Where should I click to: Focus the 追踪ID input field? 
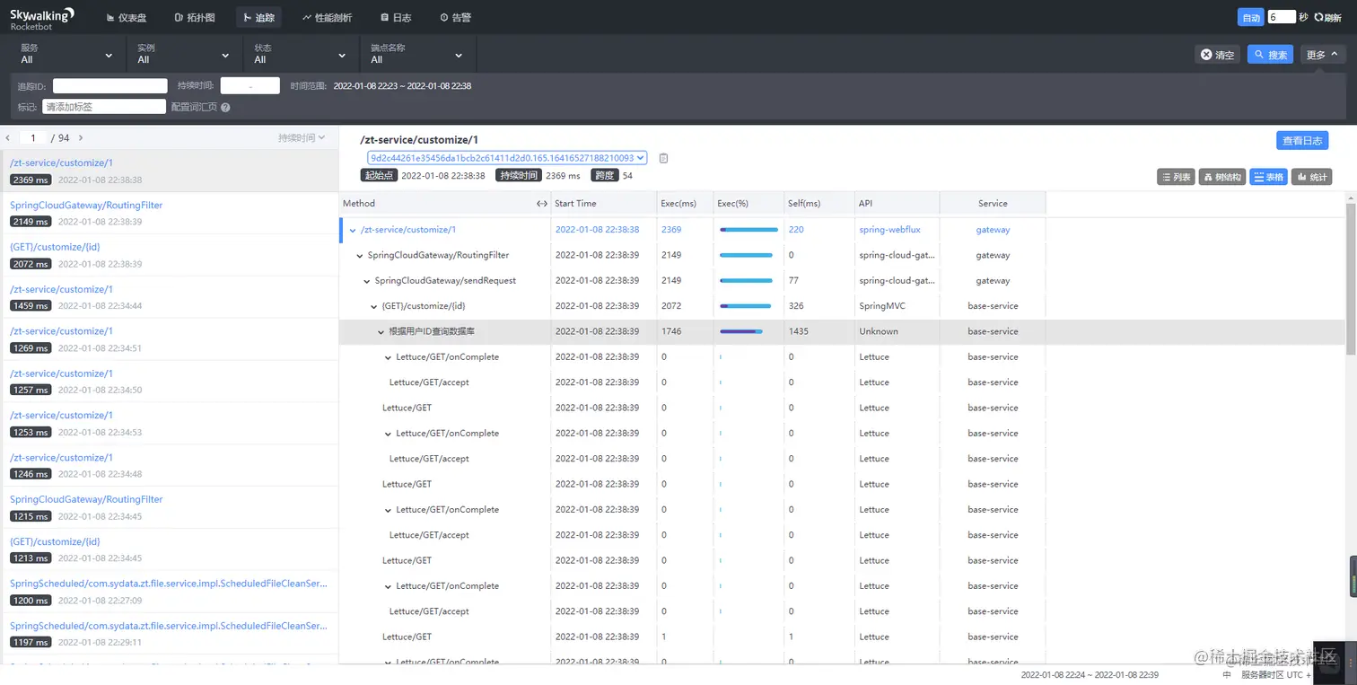point(110,86)
